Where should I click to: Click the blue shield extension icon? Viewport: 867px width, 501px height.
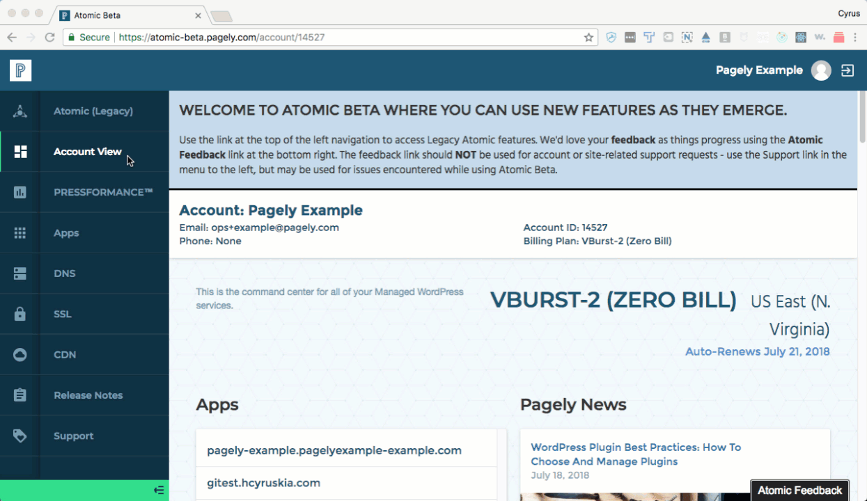(611, 38)
